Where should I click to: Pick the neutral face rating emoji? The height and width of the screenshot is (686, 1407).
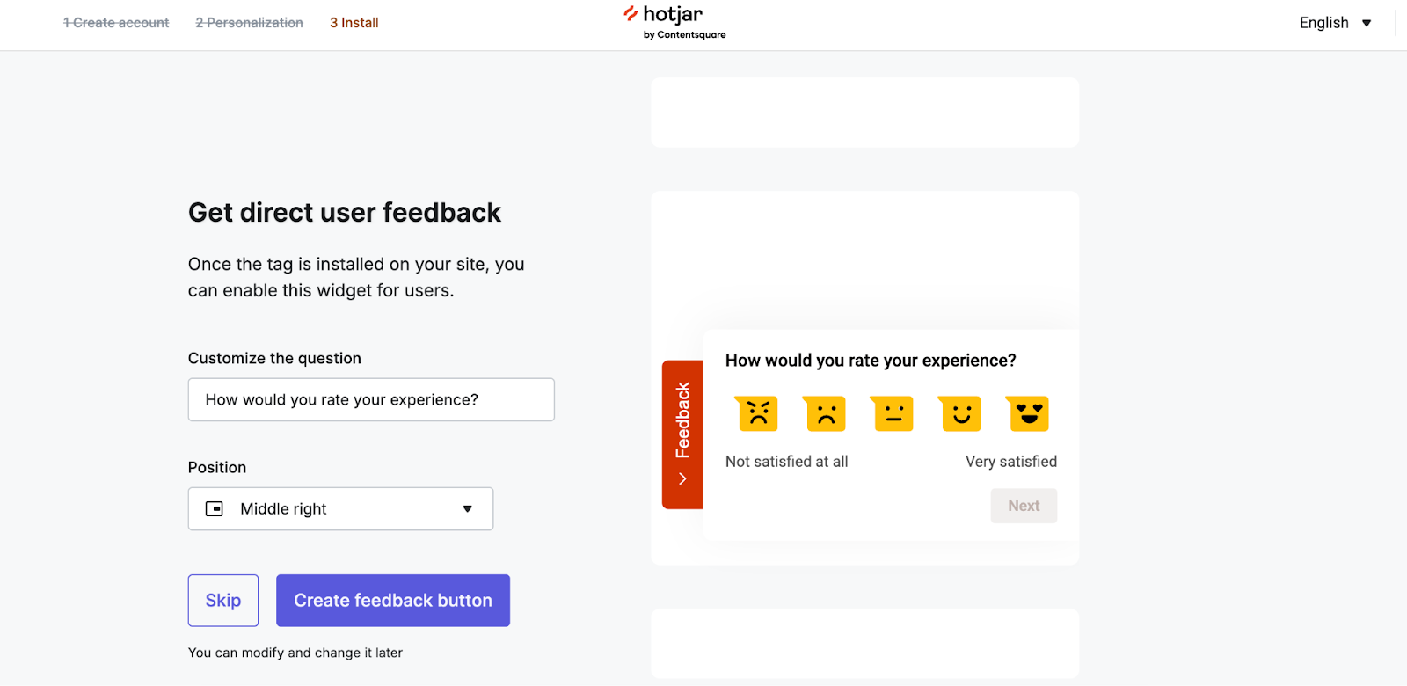[893, 413]
